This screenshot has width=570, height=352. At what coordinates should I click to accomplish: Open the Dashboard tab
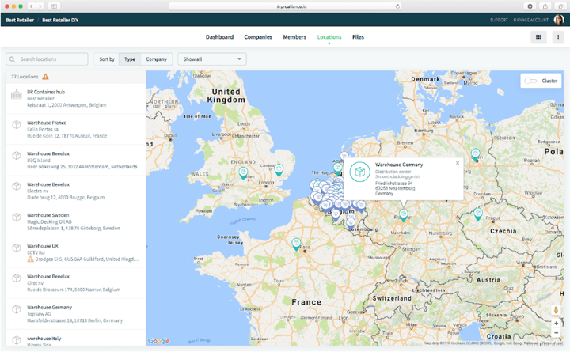tap(219, 37)
